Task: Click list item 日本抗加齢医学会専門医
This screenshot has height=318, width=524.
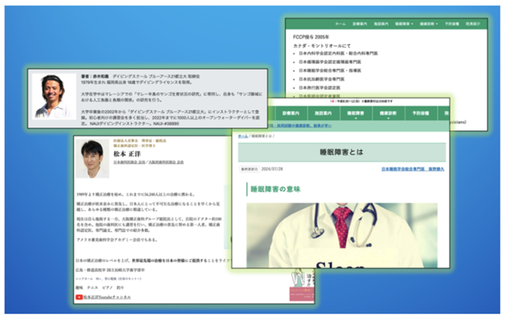Action: click(321, 79)
